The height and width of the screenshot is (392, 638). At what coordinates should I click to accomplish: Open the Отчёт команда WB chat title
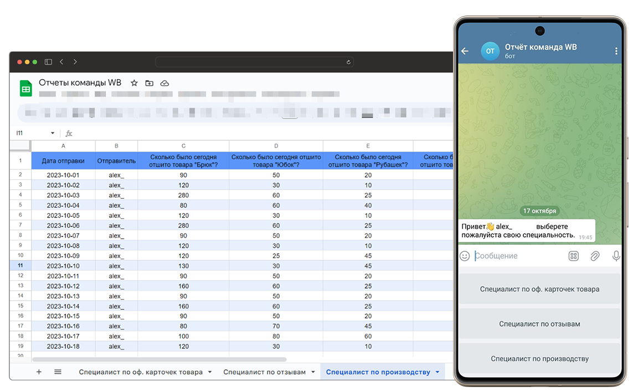[x=541, y=47]
